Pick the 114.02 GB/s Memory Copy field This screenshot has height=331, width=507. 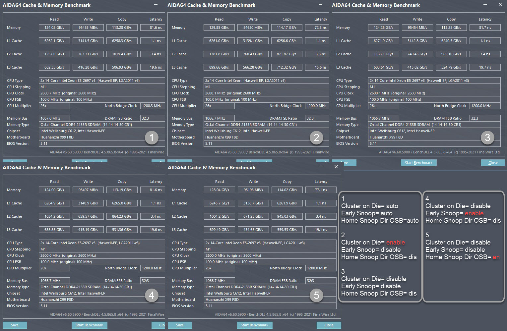click(287, 190)
